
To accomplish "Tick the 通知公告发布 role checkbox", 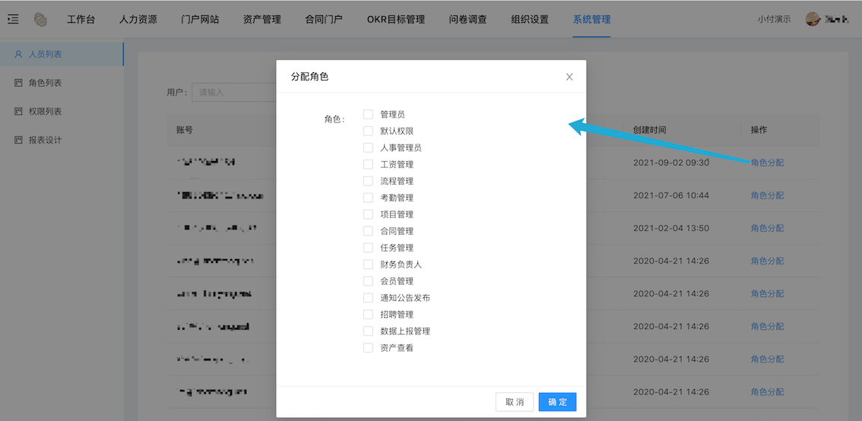I will [369, 298].
